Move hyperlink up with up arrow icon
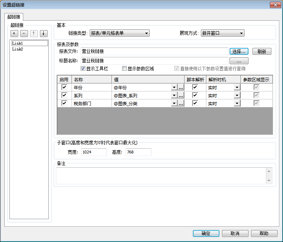 point(33,33)
